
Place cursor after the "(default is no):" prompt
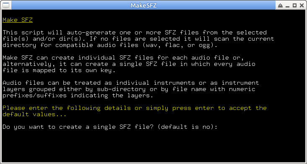[220, 127]
